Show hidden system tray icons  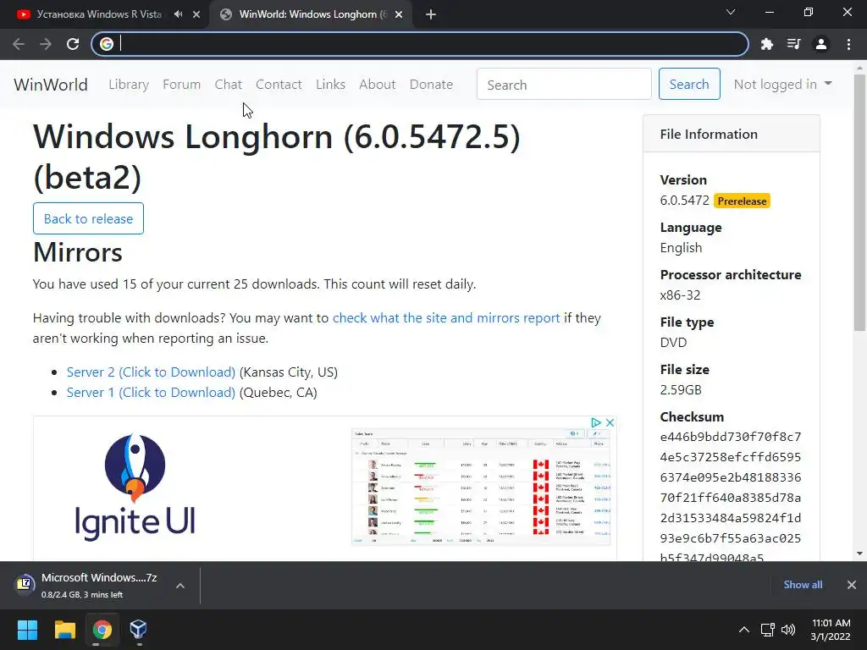(x=744, y=630)
